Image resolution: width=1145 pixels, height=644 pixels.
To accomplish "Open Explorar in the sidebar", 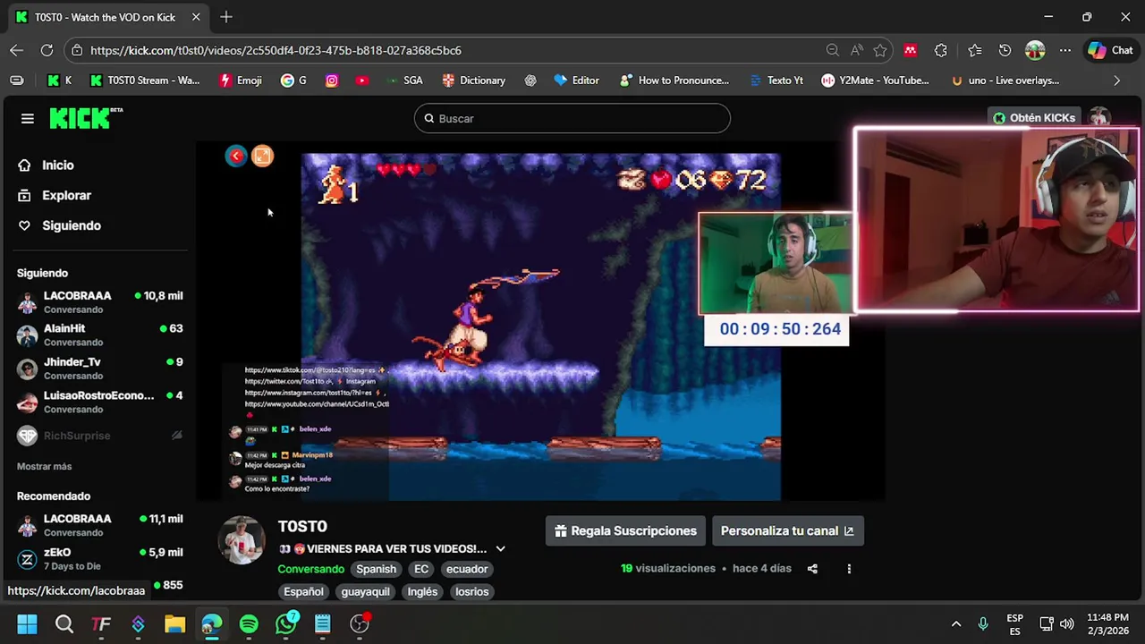I will pyautogui.click(x=55, y=196).
